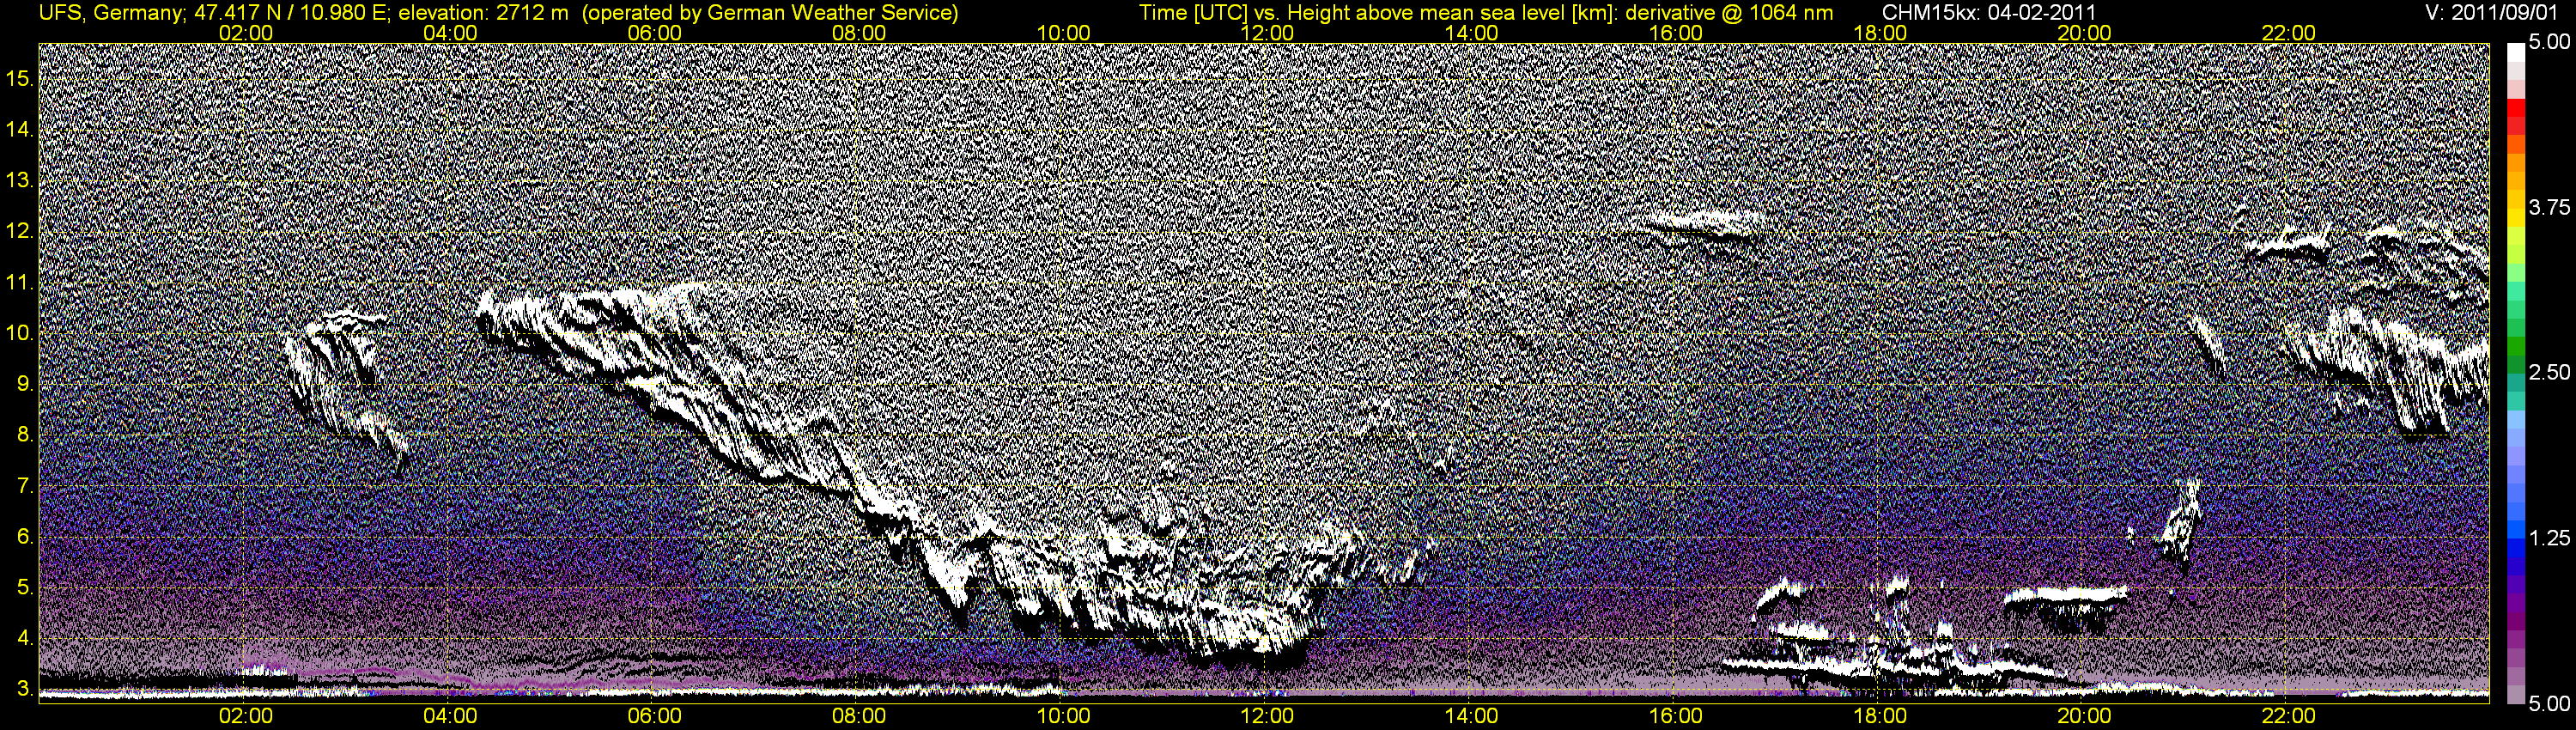Click 04:00 on the upper time axis
2576x730 pixels.
tap(450, 33)
